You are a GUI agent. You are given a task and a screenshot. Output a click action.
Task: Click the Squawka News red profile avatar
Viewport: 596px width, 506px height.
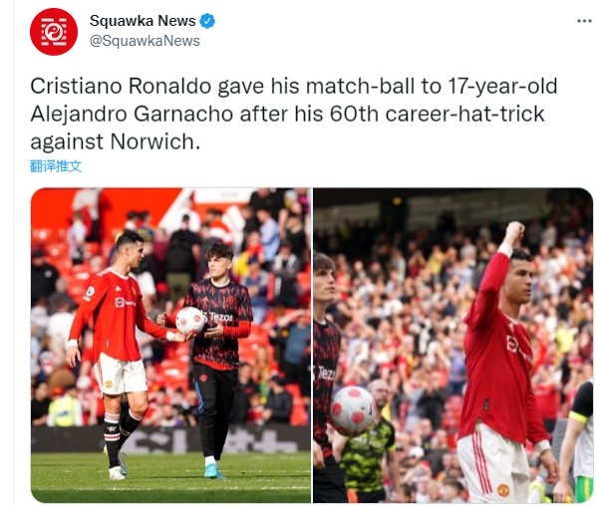point(54,32)
